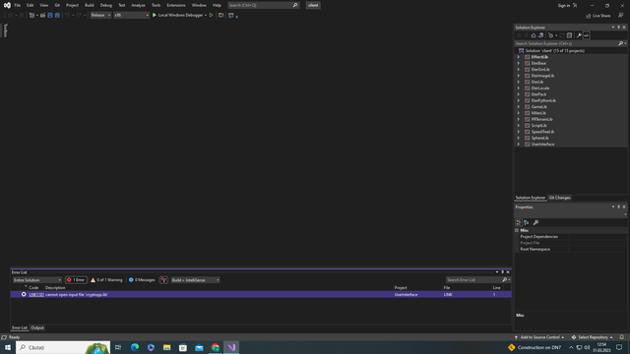This screenshot has height=354, width=630.
Task: Click Sign in at the top right
Action: tap(564, 6)
